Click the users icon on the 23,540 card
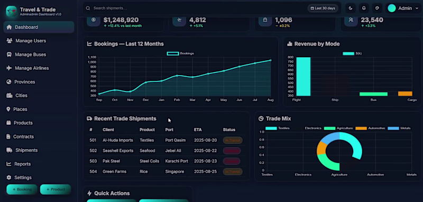This screenshot has width=423, height=202. (351, 20)
